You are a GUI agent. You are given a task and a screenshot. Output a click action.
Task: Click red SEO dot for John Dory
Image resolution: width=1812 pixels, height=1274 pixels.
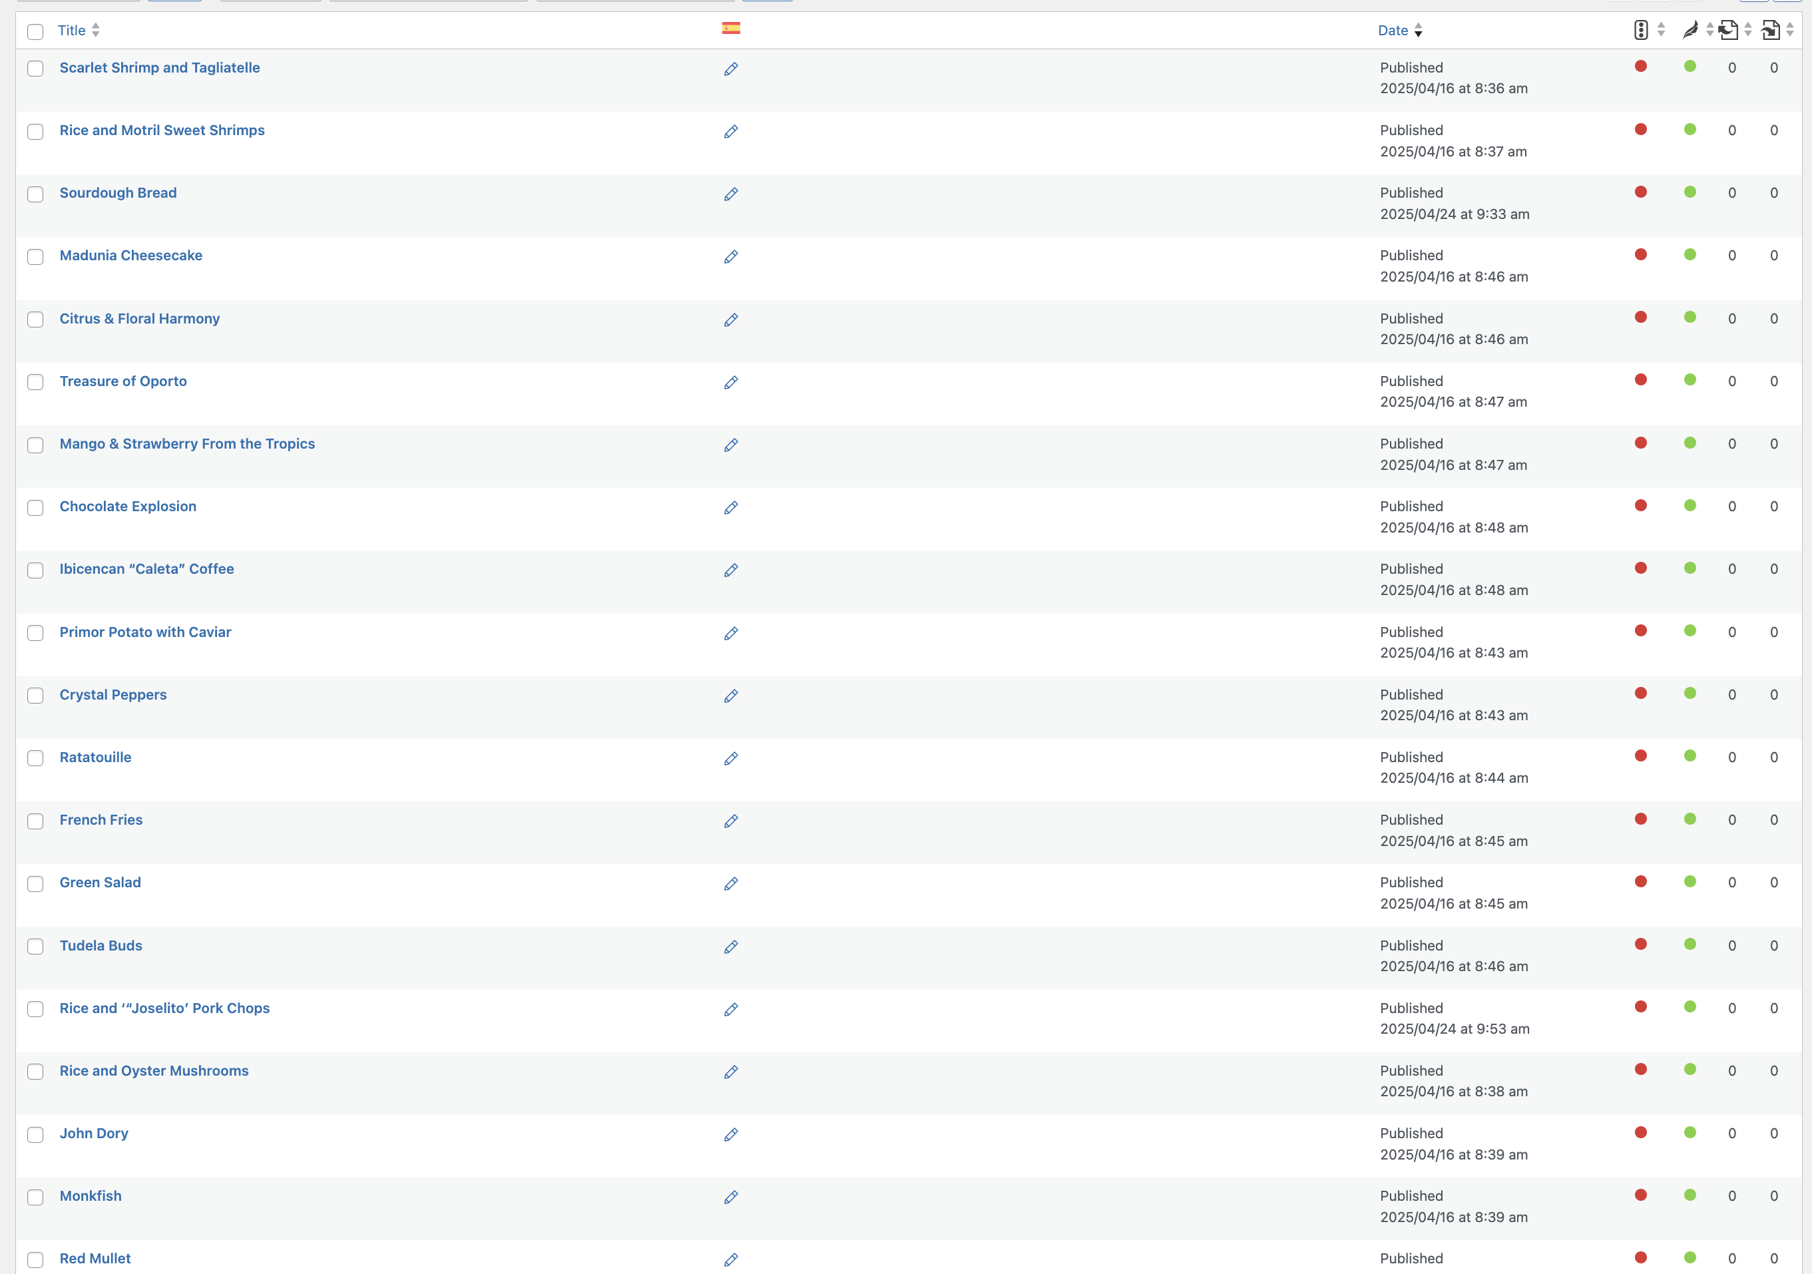coord(1641,1133)
